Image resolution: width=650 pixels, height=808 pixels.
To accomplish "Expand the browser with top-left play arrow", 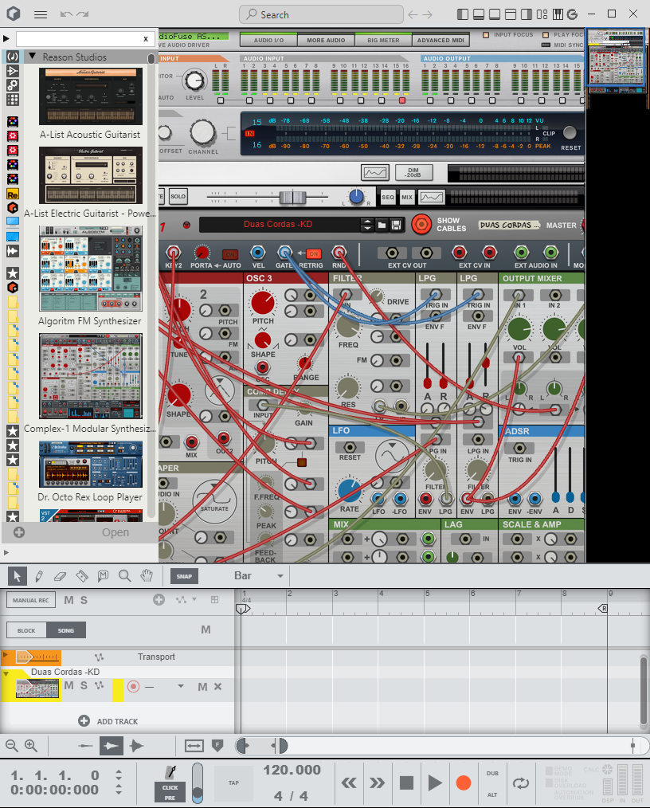I will click(6, 38).
